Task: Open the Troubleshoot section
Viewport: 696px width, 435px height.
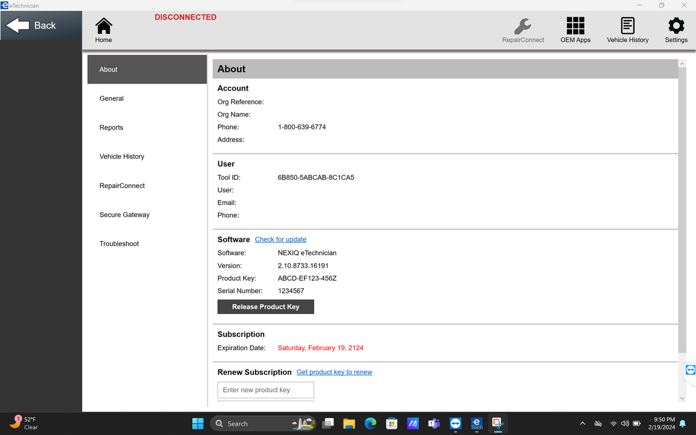Action: pyautogui.click(x=119, y=244)
